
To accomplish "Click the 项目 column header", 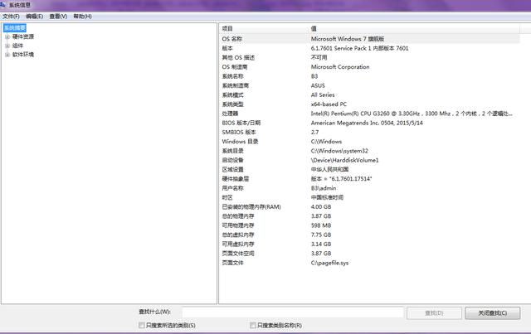I will click(264, 29).
